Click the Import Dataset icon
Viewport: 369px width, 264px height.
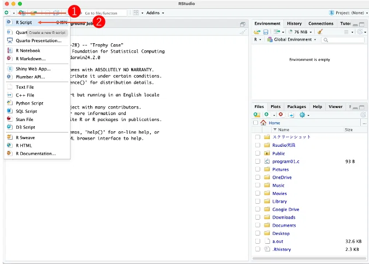click(x=277, y=32)
